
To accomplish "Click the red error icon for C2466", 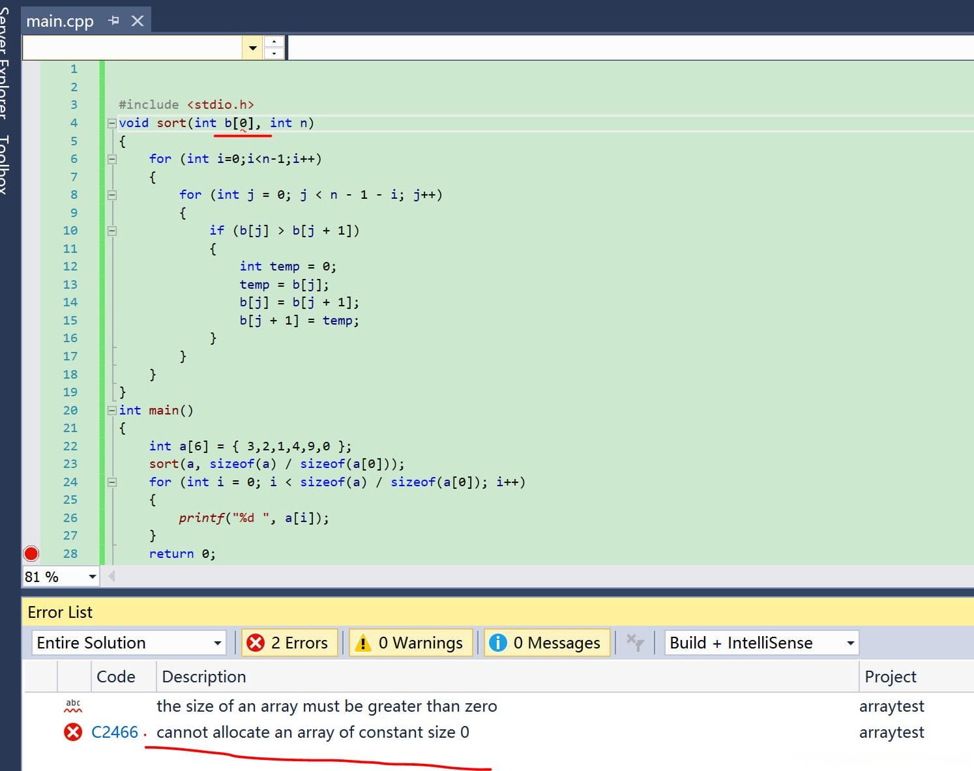I will click(x=73, y=733).
